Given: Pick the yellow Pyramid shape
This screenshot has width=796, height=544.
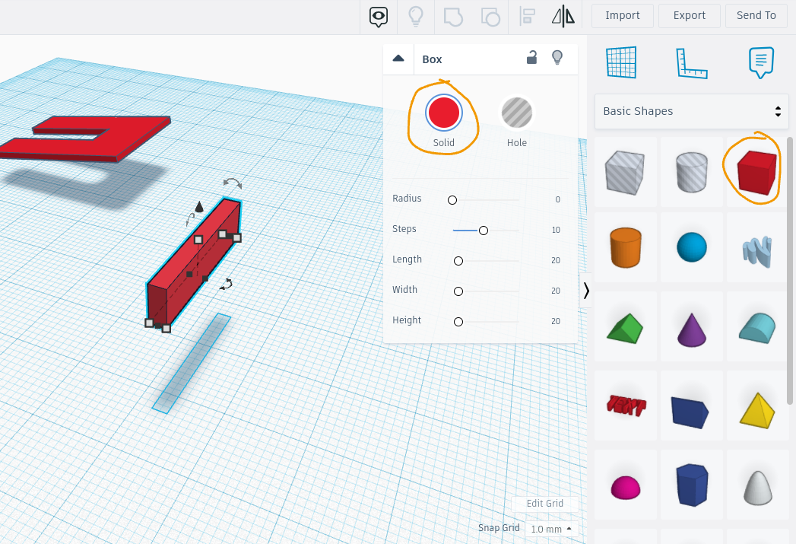Looking at the screenshot, I should pyautogui.click(x=757, y=410).
